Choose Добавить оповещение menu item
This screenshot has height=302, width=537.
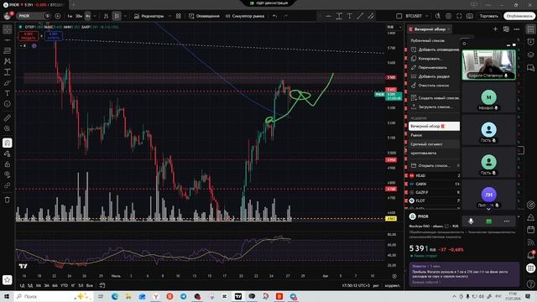435,49
